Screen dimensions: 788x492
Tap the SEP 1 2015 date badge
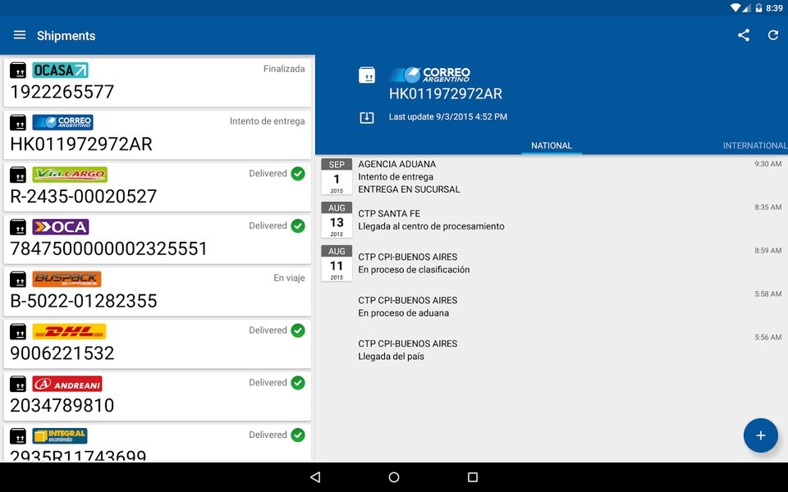337,177
